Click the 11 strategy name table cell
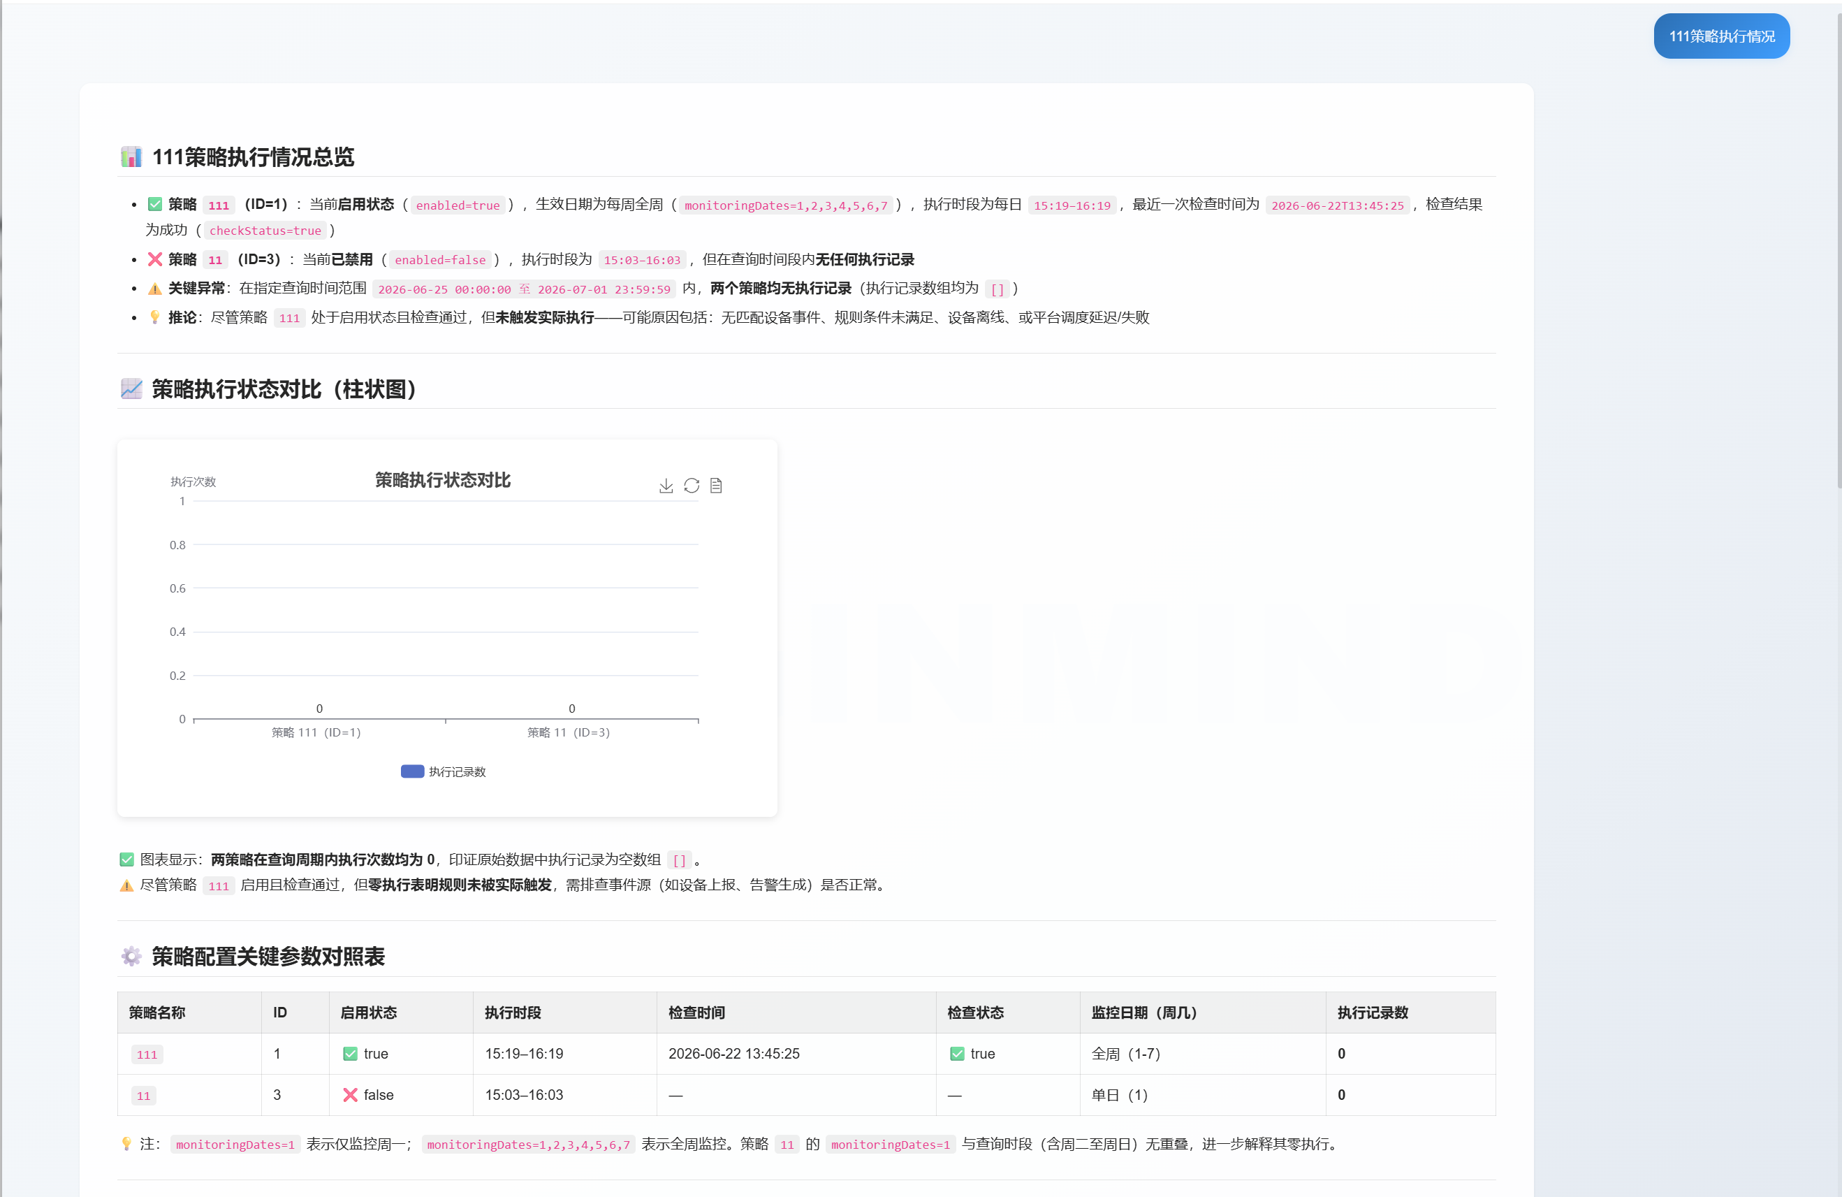This screenshot has width=1842, height=1197. pyautogui.click(x=189, y=1095)
